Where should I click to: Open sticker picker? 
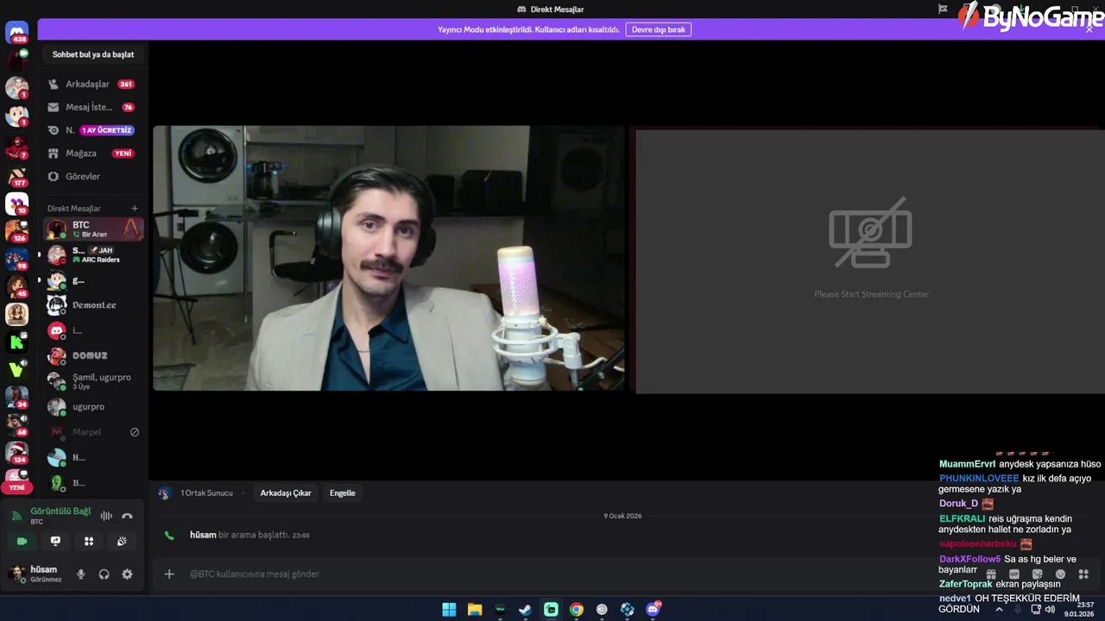pyautogui.click(x=1038, y=574)
